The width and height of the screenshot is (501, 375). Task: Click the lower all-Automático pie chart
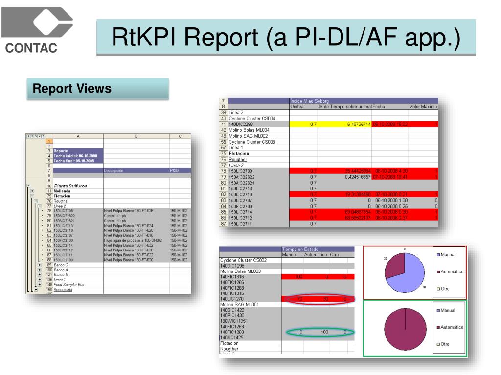tap(405, 329)
